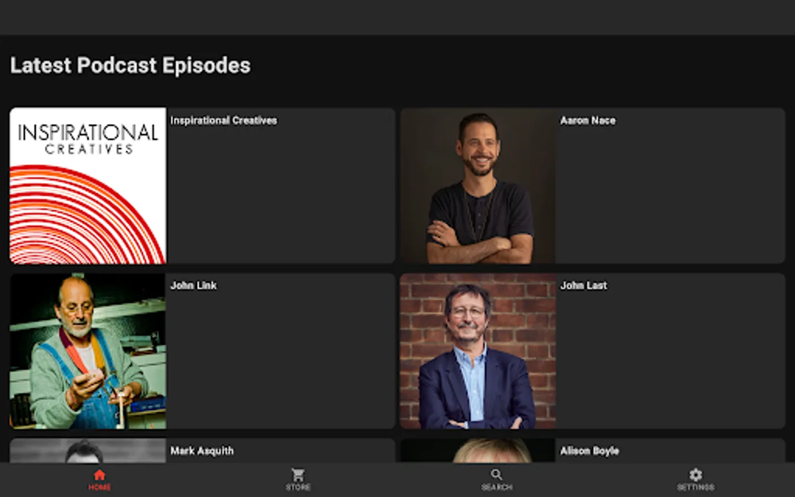Open the Alison Boyle episode thumbnail

click(478, 451)
